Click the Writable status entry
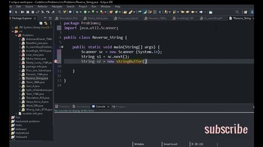 [139, 144]
